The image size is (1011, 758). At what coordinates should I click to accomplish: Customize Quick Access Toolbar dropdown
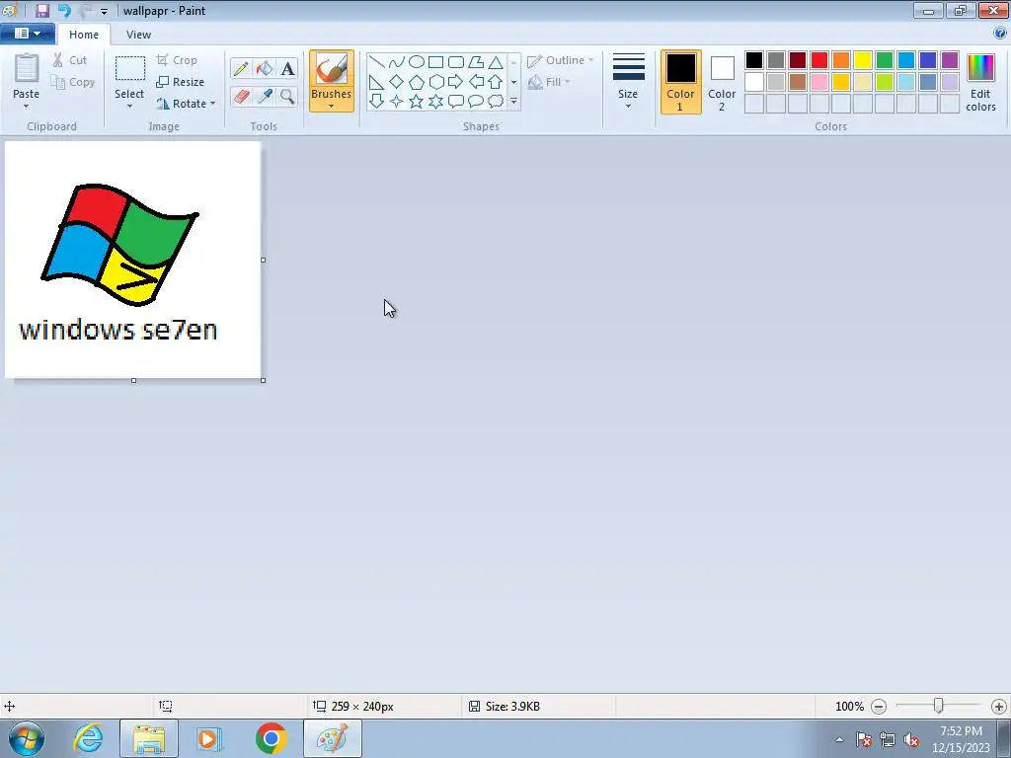[x=104, y=11]
